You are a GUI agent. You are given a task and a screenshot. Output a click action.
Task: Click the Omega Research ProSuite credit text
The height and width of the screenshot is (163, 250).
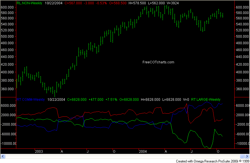[212, 161]
